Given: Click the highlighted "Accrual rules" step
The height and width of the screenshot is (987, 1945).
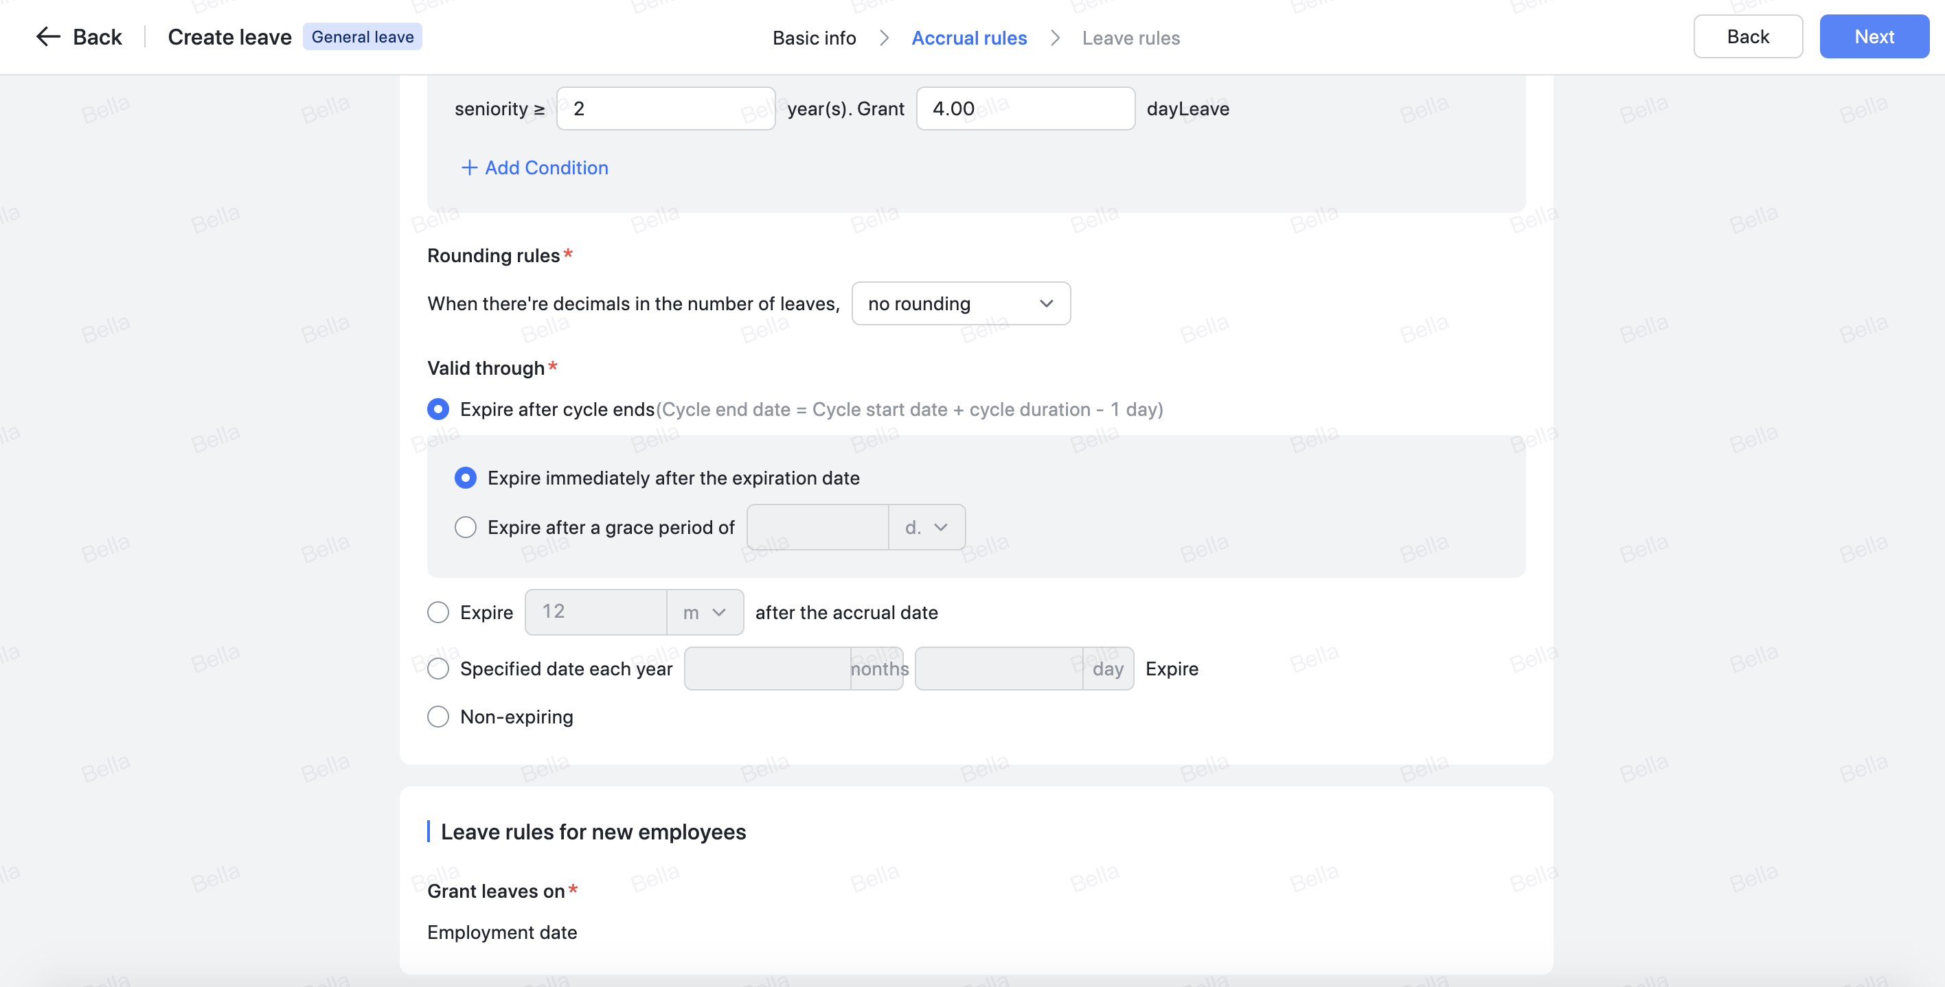Looking at the screenshot, I should [x=970, y=37].
